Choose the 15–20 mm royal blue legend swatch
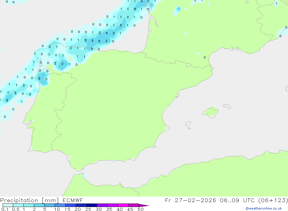The image size is (288, 211). tap(71, 205)
